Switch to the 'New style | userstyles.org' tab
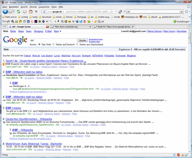The height and width of the screenshot is (158, 192). pos(71,27)
